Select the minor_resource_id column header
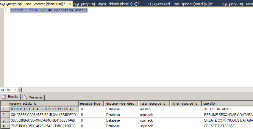This screenshot has width=253, height=129. tap(186, 103)
